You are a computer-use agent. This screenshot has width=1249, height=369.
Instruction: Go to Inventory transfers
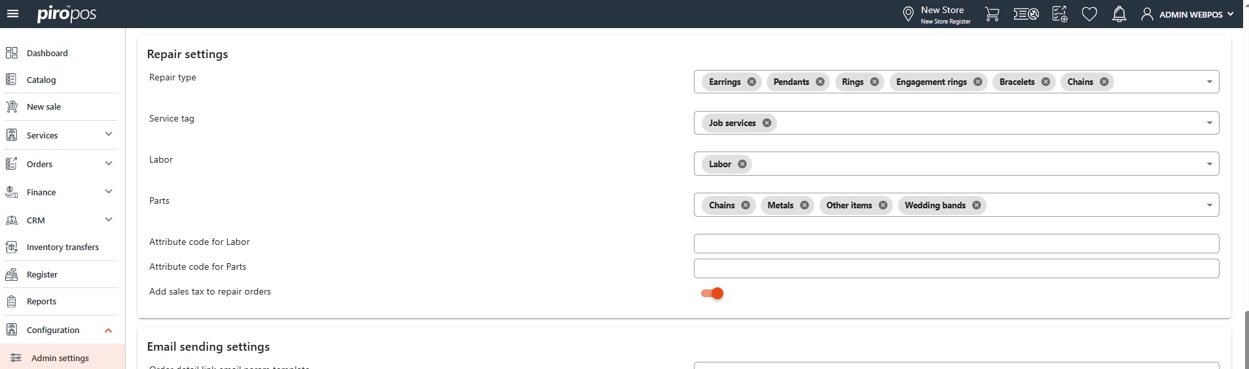[x=62, y=247]
